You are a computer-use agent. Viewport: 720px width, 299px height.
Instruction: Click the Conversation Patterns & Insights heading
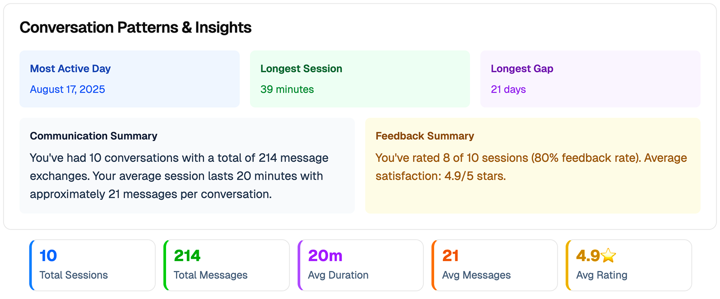[135, 28]
